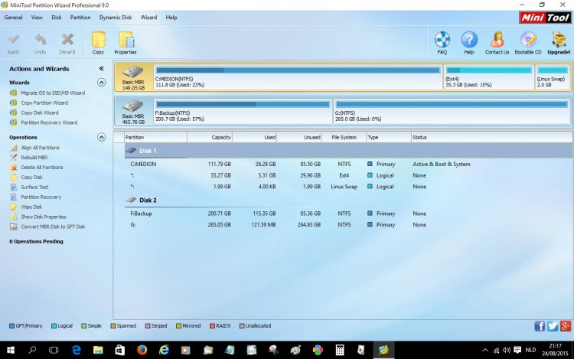Open the Partition menu
Screen dimensions: 574x359
tap(80, 17)
